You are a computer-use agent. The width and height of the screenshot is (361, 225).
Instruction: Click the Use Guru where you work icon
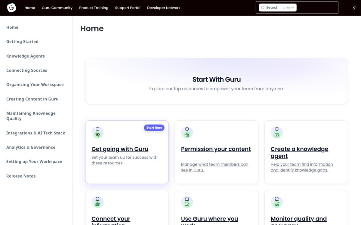pyautogui.click(x=187, y=202)
